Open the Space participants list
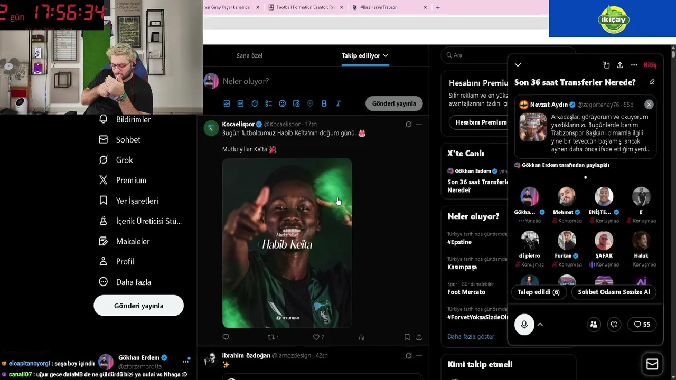Viewport: 676px width, 380px height. [594, 325]
